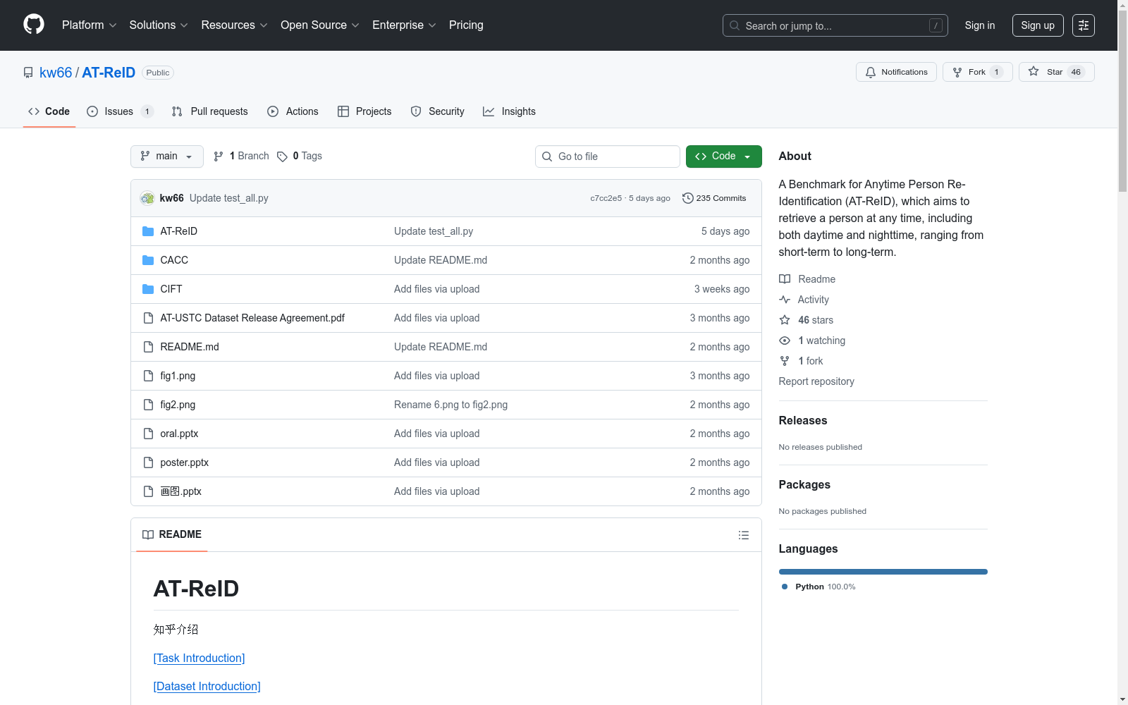
Task: Open the Pull requests tab
Action: (x=210, y=111)
